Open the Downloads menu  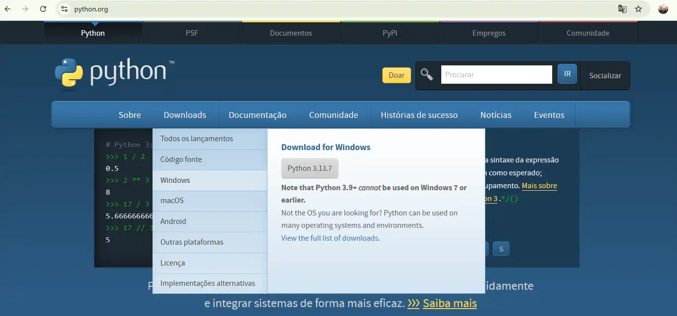(185, 115)
